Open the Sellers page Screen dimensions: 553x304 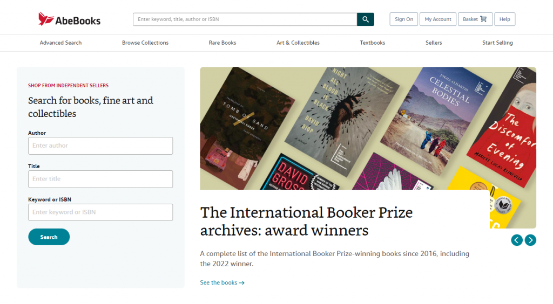(x=434, y=43)
